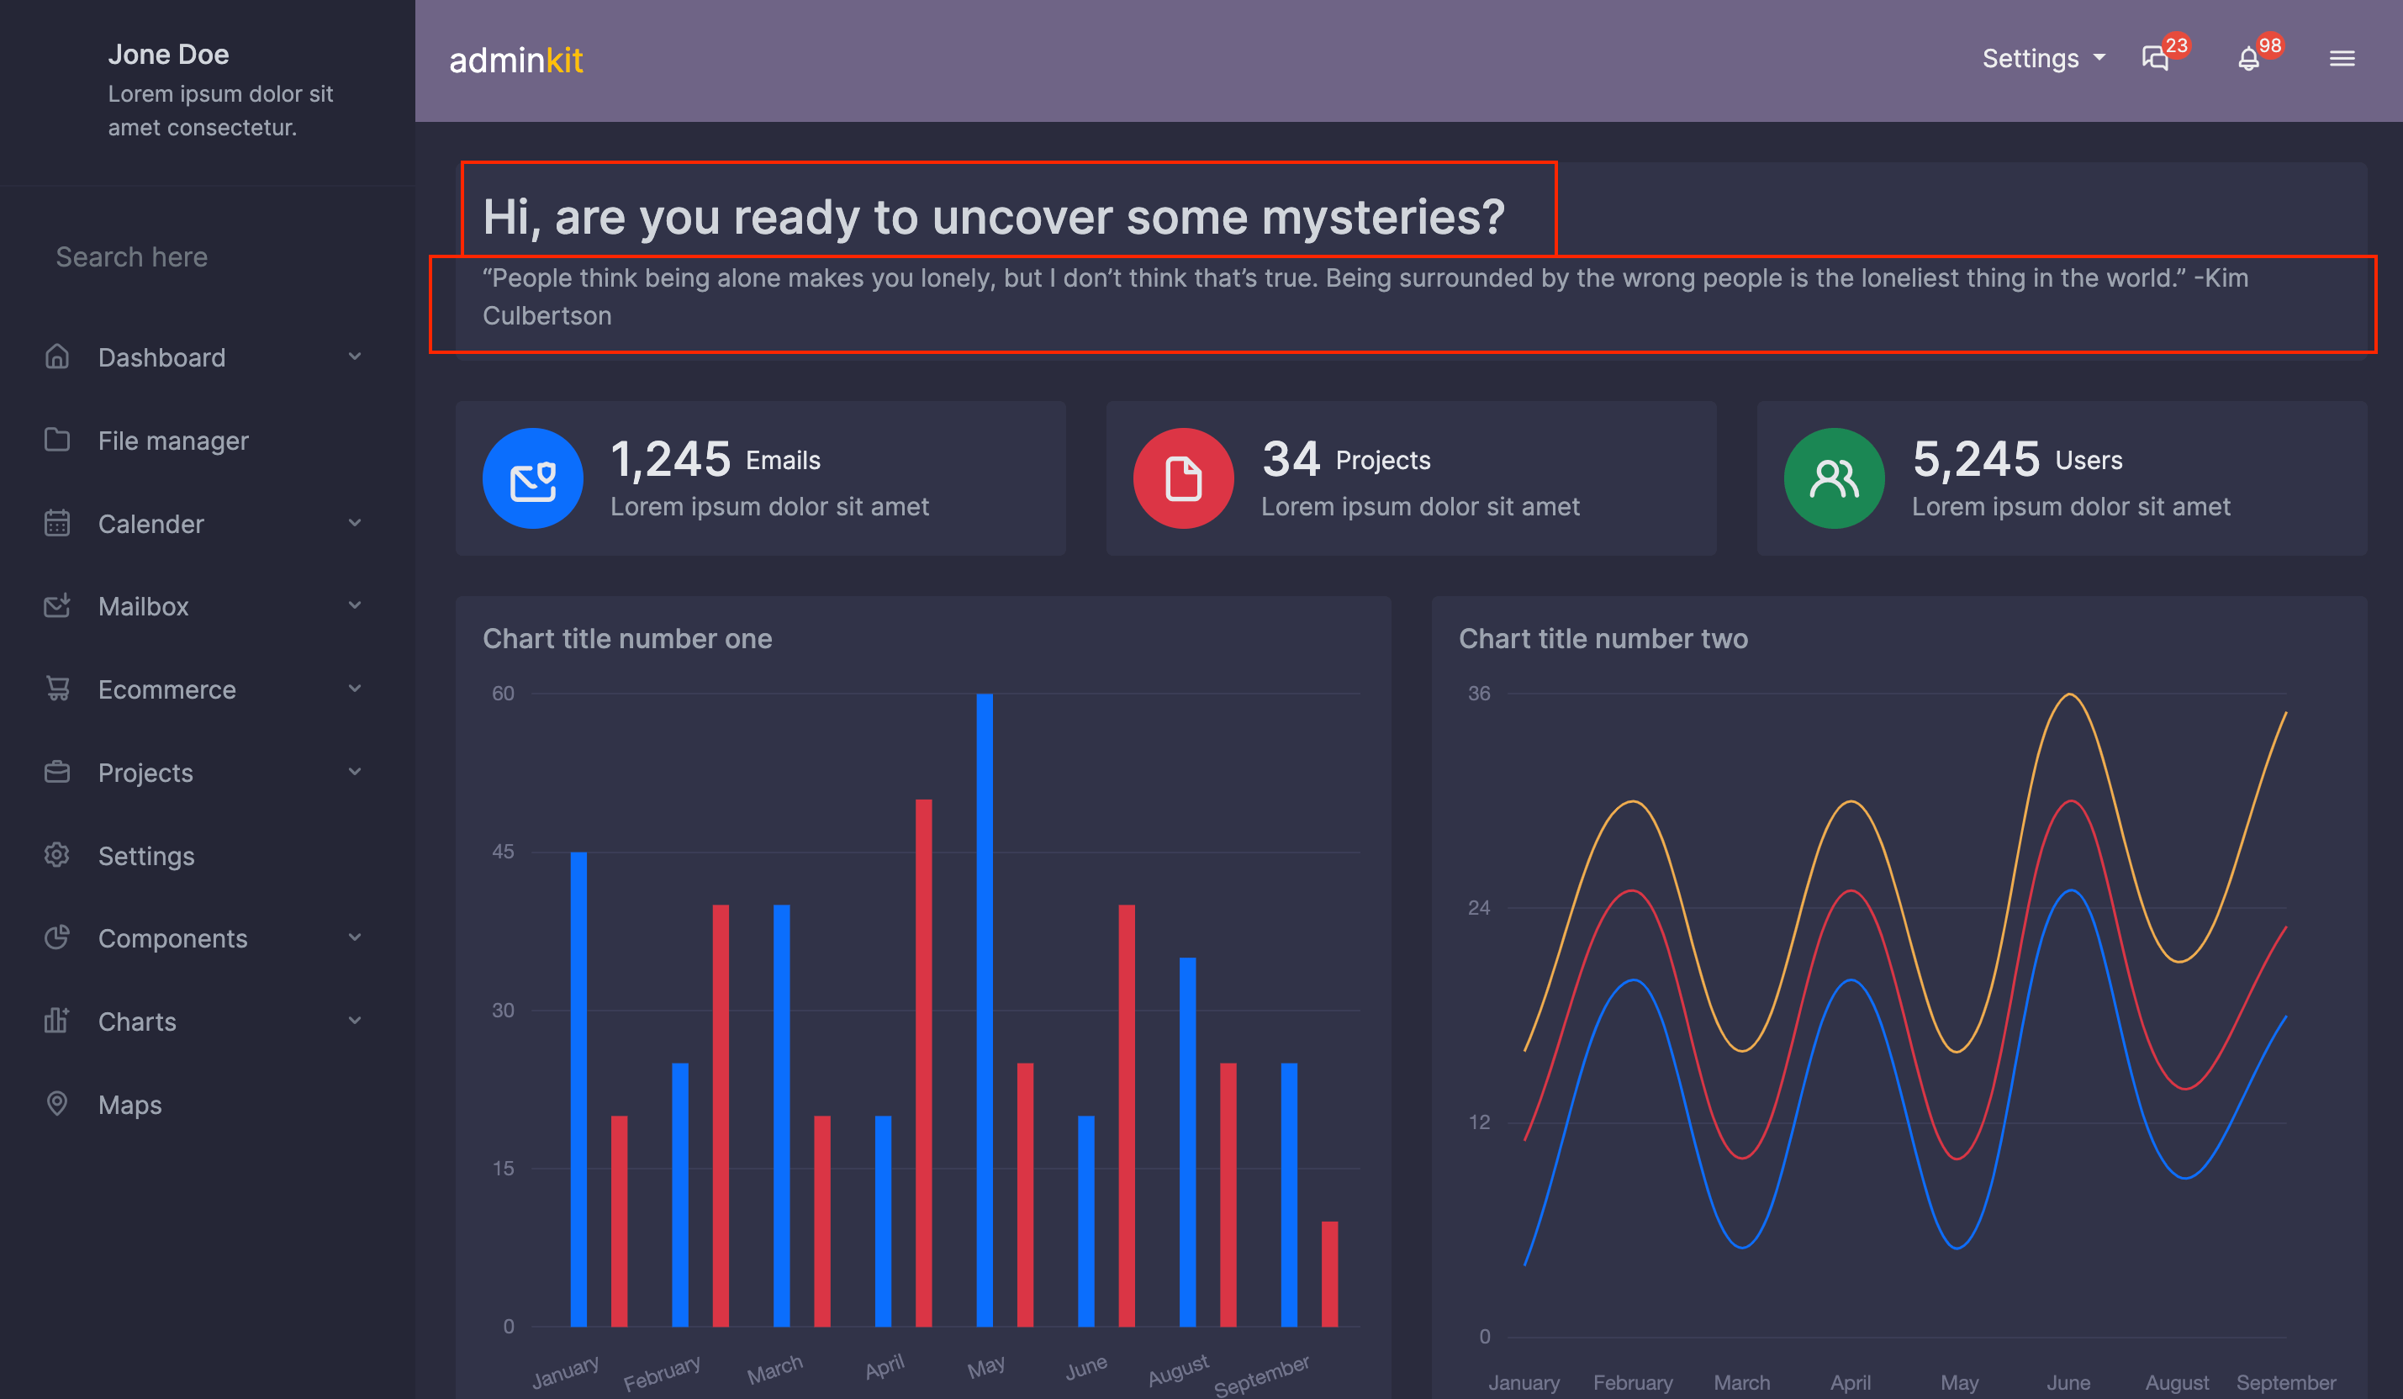Expand the Mailbox menu chevron
The width and height of the screenshot is (2403, 1399).
coord(355,605)
